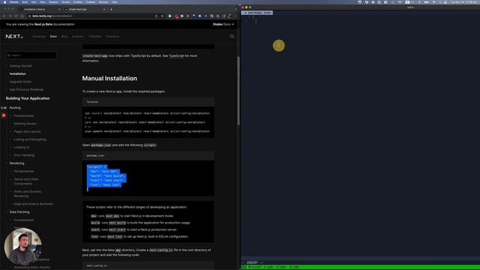Viewport: 480px width, 270px height.
Task: Open the Showcase nav item
Action: pos(39,37)
